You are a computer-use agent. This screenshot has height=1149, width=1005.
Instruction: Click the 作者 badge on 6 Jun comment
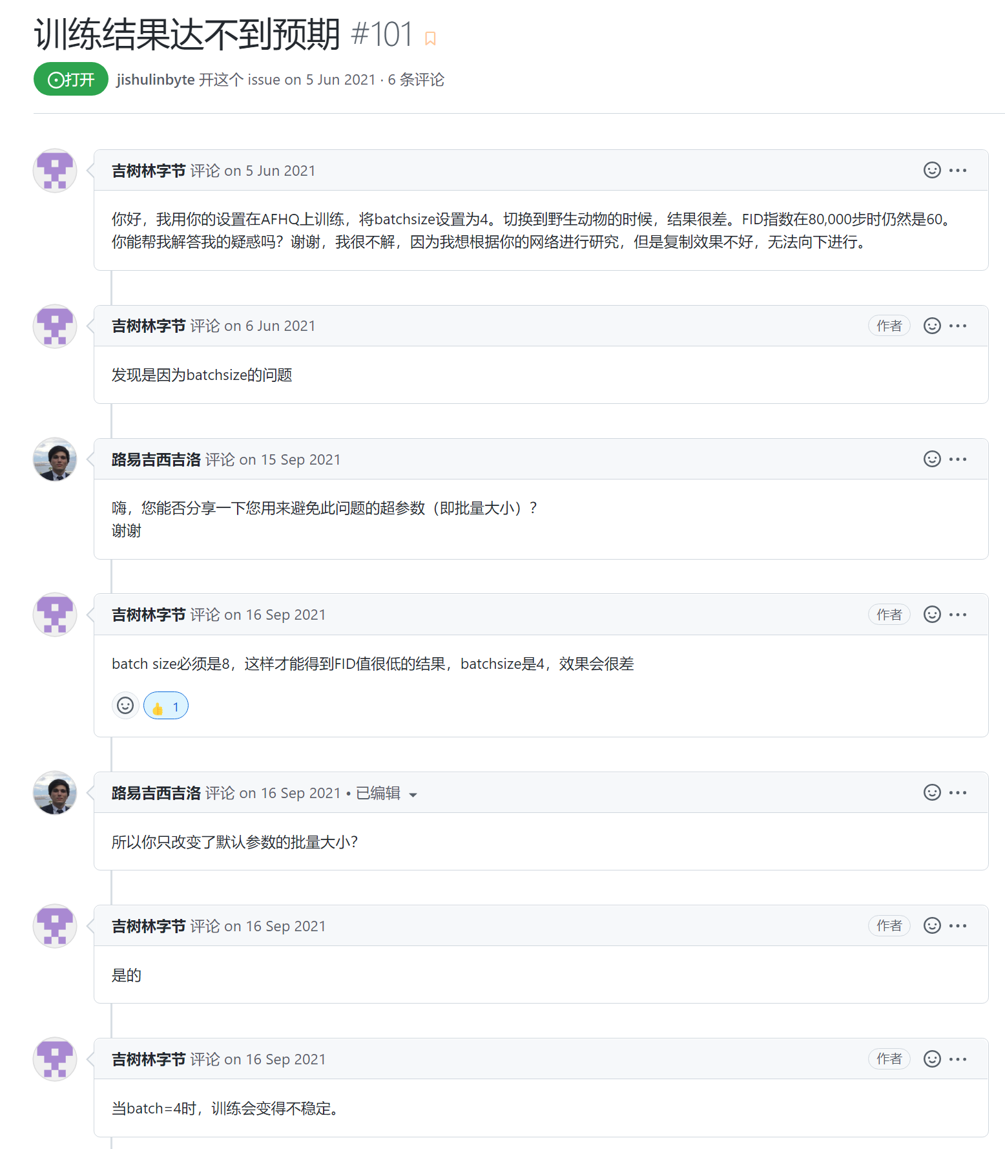pyautogui.click(x=889, y=326)
